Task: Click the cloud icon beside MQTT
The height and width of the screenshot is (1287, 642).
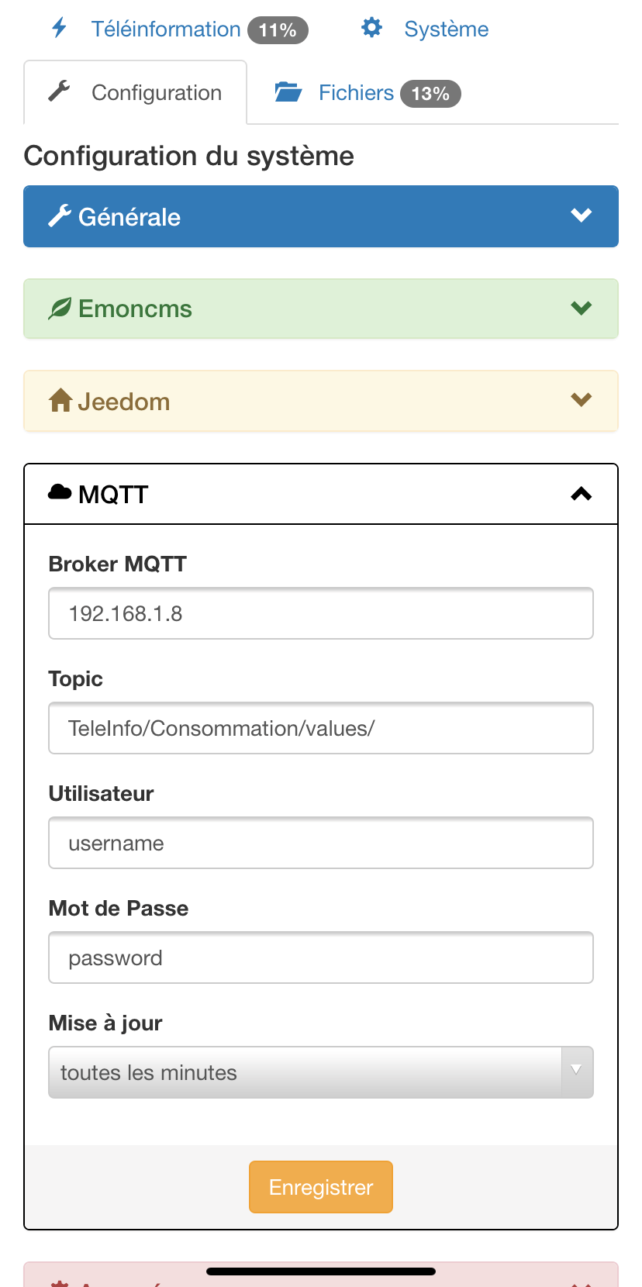Action: click(x=60, y=492)
